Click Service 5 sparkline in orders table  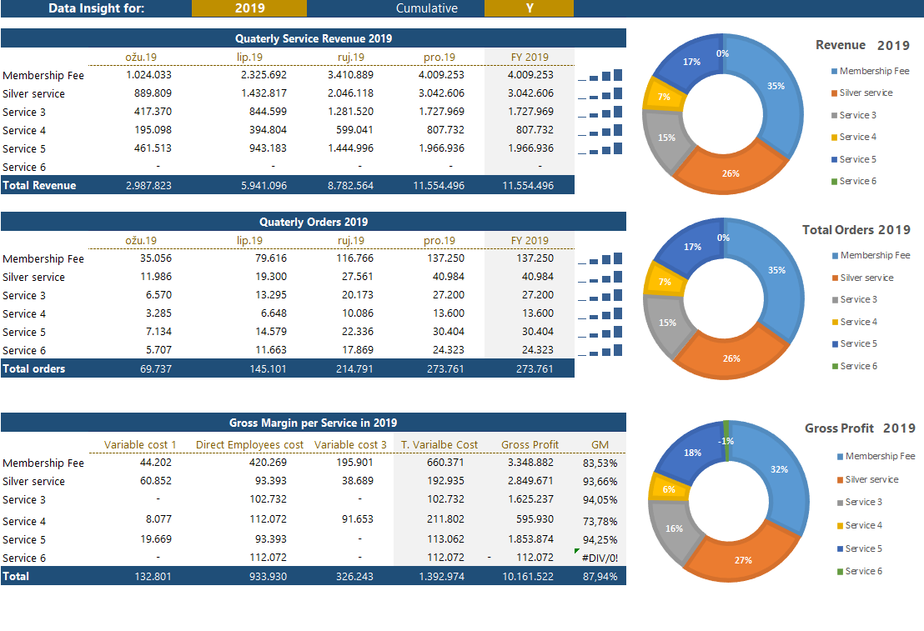tap(600, 332)
